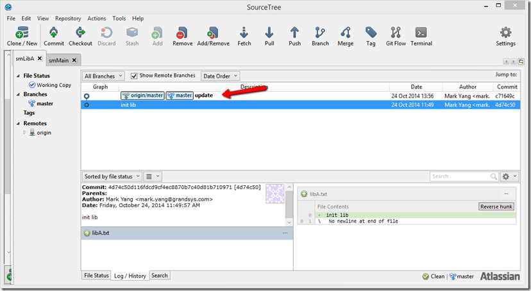Click the commit details scrollbar
Viewport: 531px width, 291px height.
tap(289, 205)
